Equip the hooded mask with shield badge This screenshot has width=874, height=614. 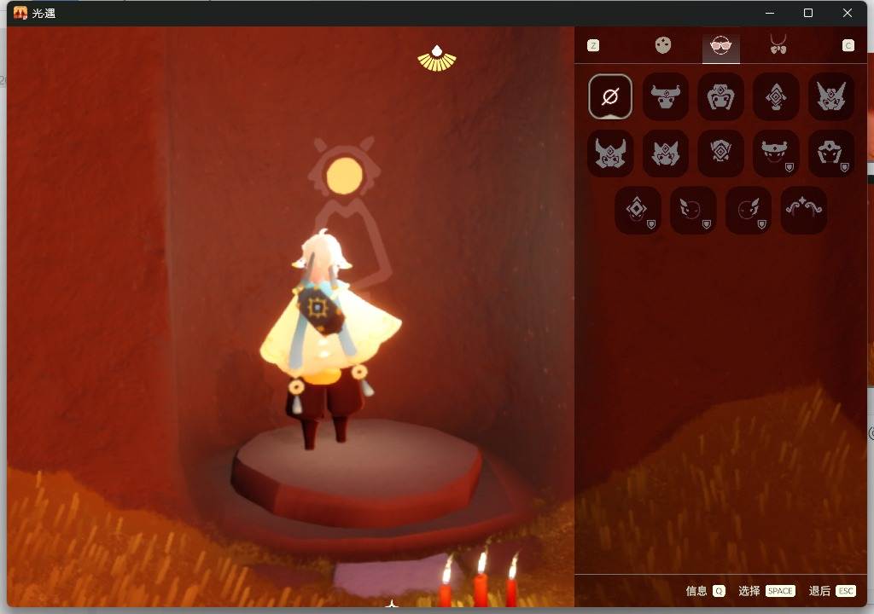coord(831,153)
